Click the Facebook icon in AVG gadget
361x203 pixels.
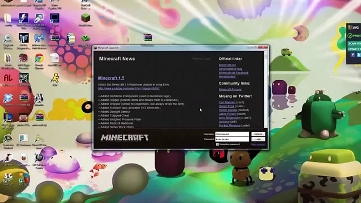[353, 55]
